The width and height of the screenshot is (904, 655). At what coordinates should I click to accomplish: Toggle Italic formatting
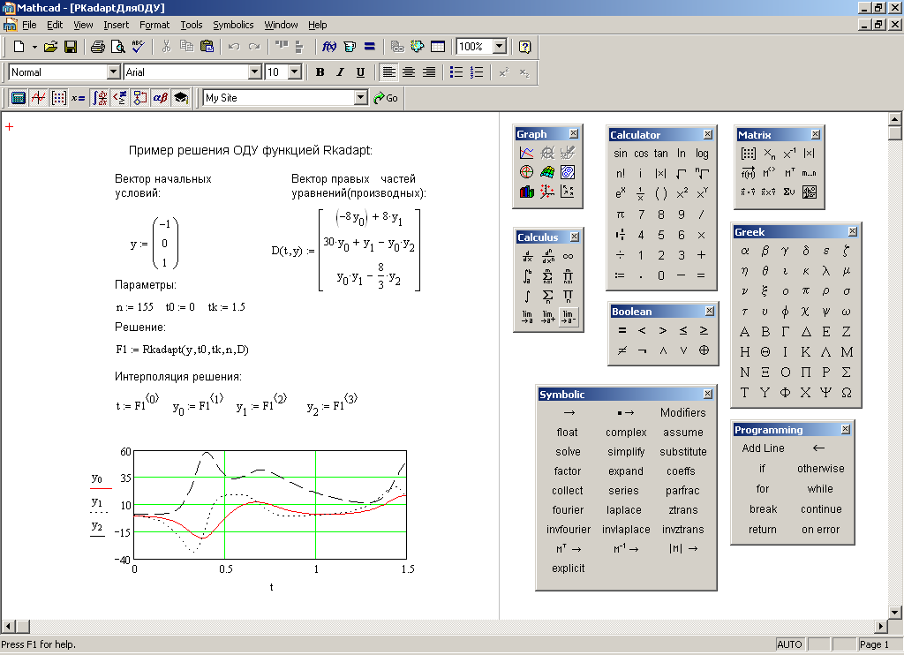click(340, 72)
